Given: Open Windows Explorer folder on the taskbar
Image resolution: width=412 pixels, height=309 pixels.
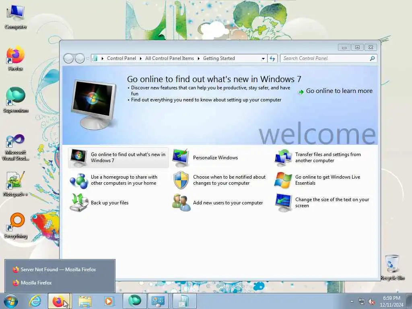Looking at the screenshot, I should tap(85, 301).
